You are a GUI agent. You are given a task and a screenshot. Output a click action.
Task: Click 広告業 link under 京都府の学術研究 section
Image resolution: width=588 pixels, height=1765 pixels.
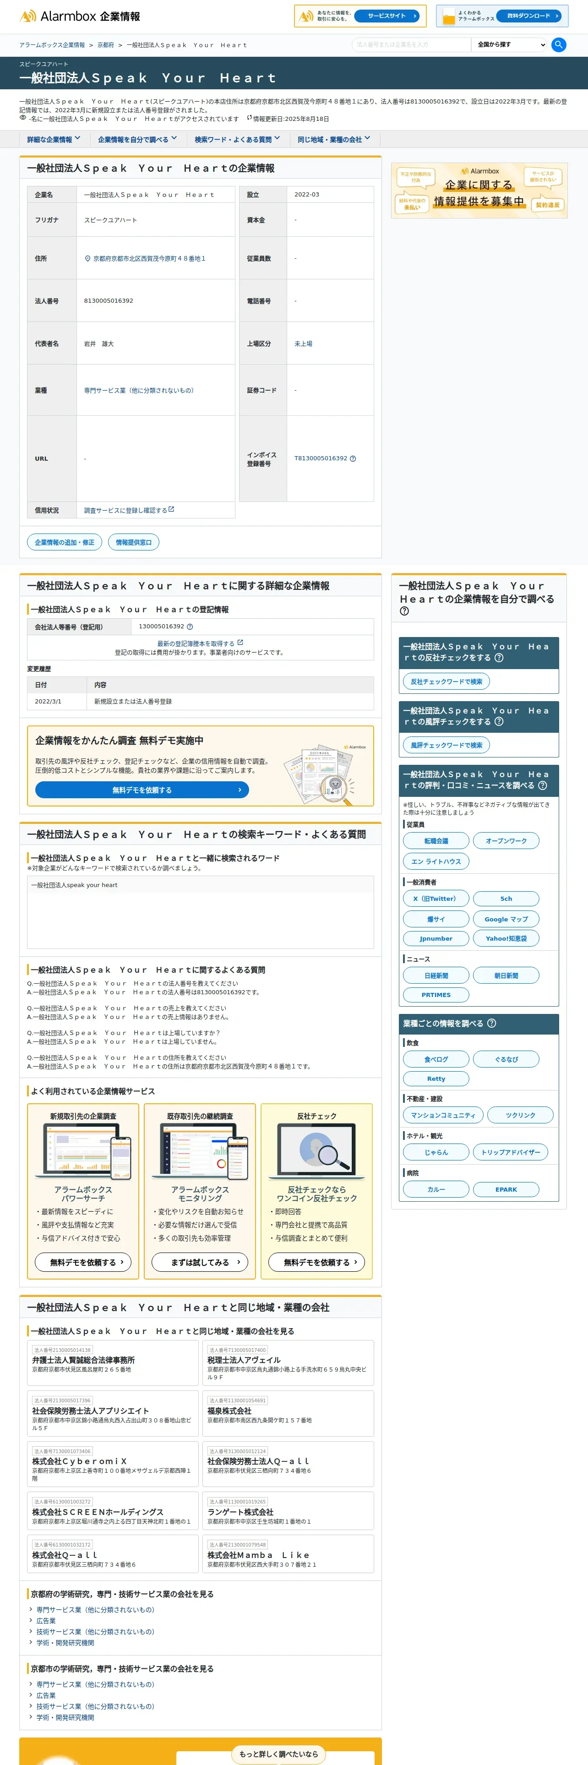pos(46,1621)
